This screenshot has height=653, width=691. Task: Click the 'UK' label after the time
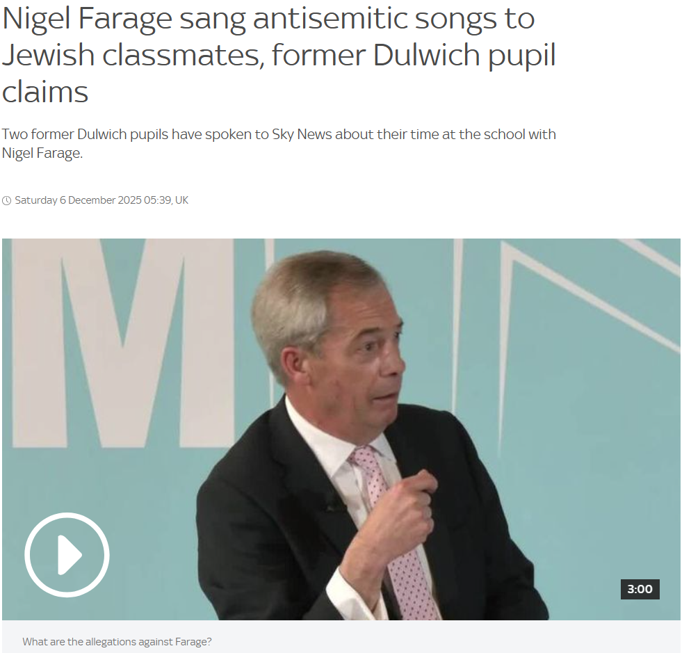(181, 200)
